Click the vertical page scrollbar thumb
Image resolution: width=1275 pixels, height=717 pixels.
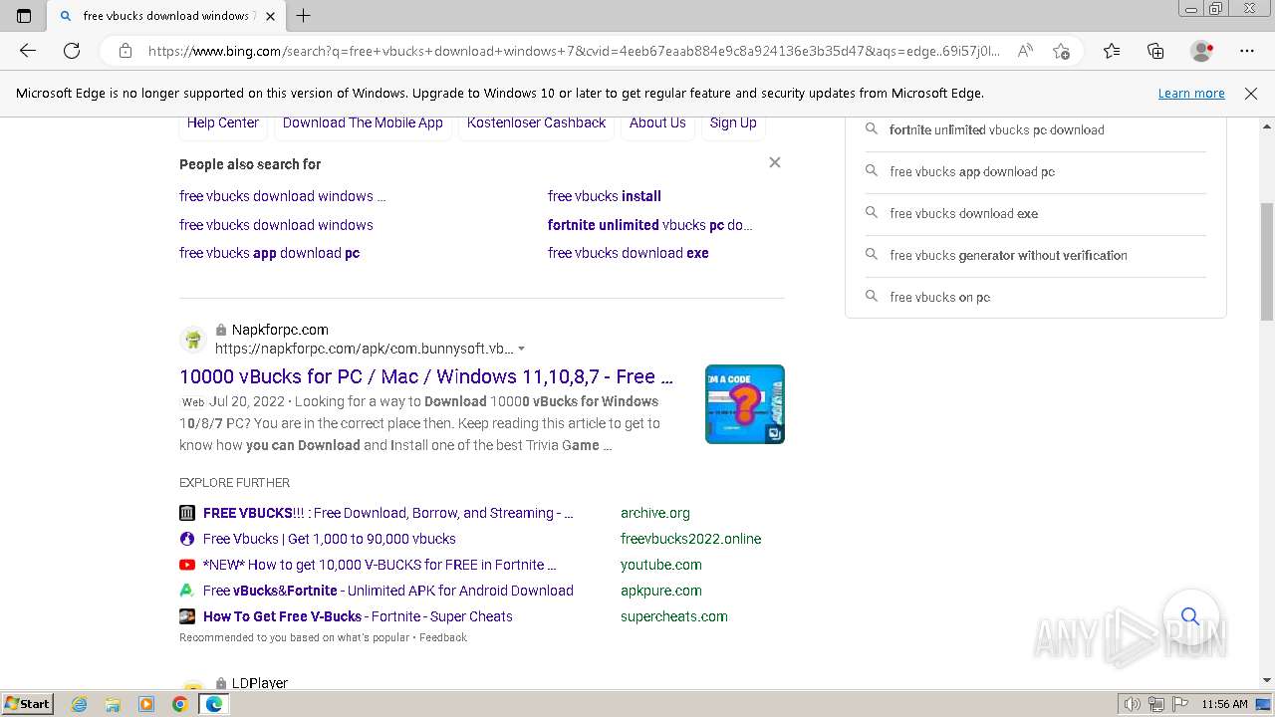(x=1267, y=261)
